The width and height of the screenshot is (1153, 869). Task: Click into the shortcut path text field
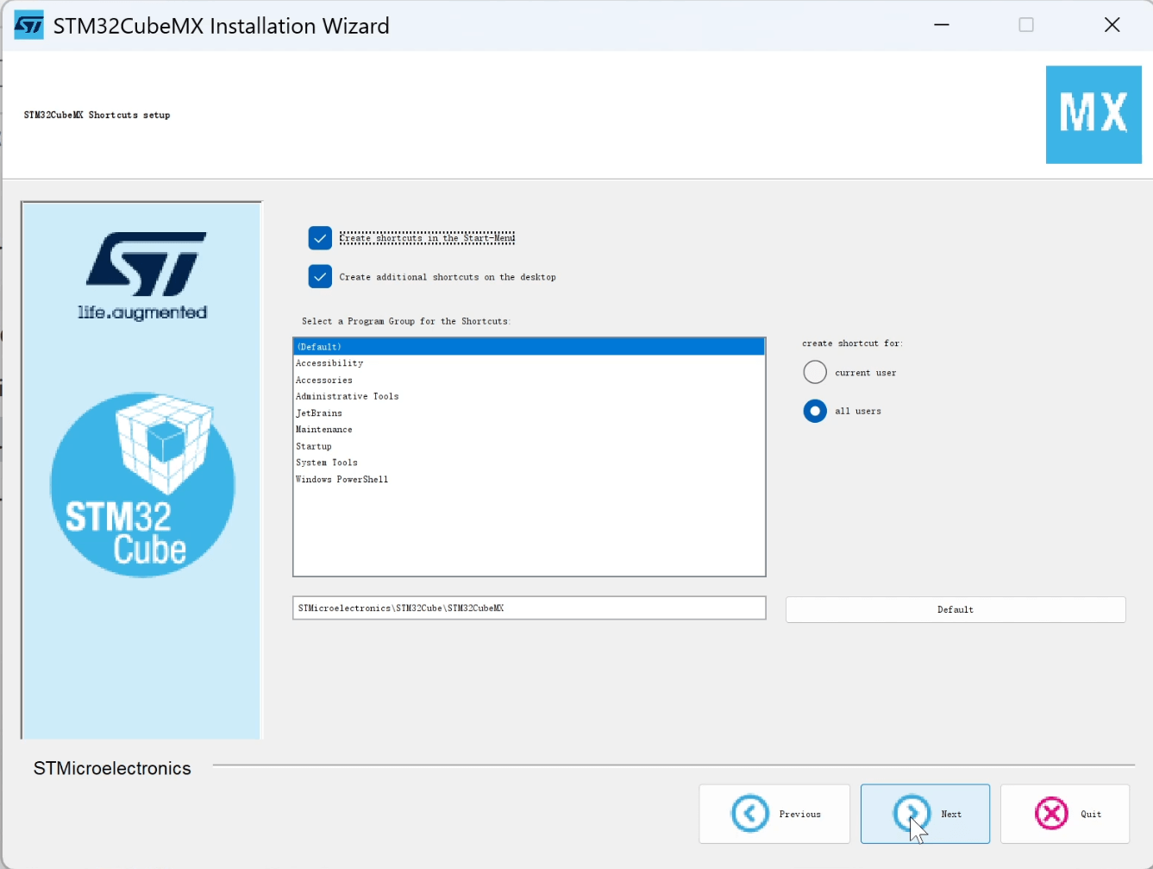(x=529, y=608)
